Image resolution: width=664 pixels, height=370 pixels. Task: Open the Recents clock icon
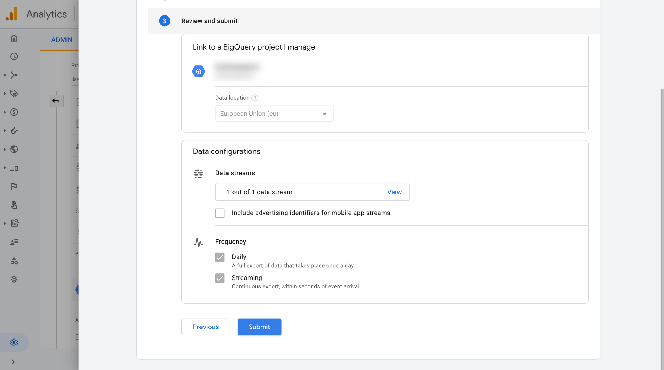tap(14, 57)
